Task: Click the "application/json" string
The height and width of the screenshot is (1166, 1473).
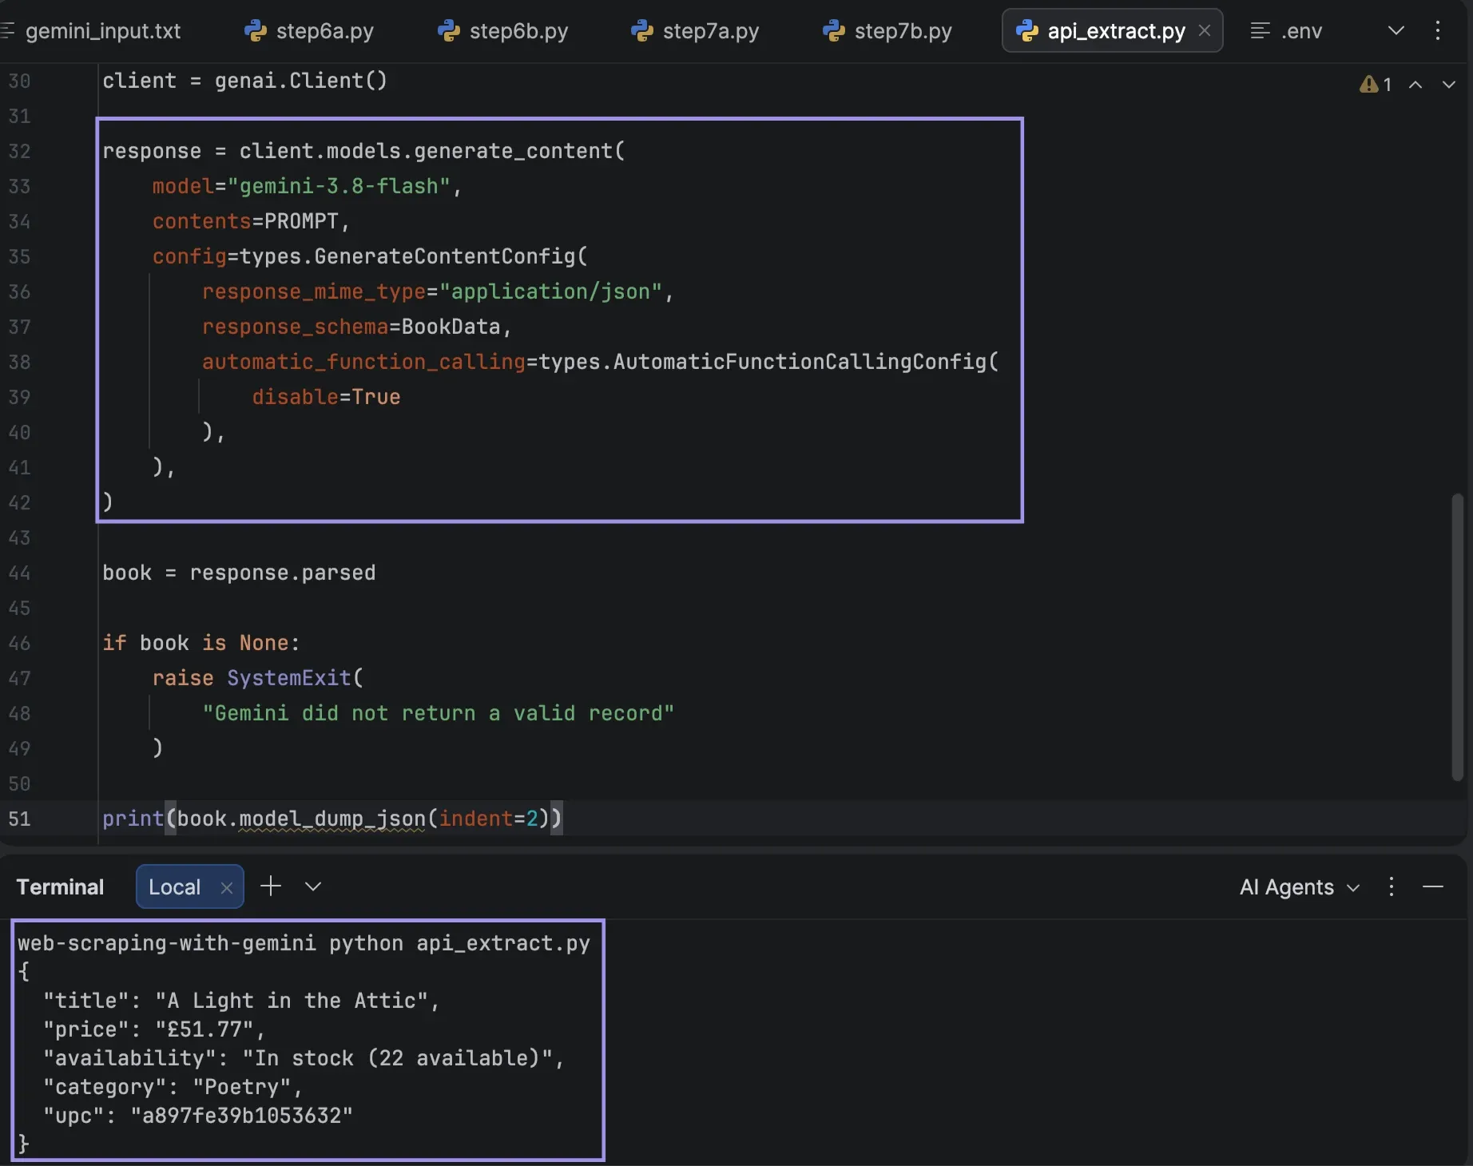Action: [x=550, y=291]
